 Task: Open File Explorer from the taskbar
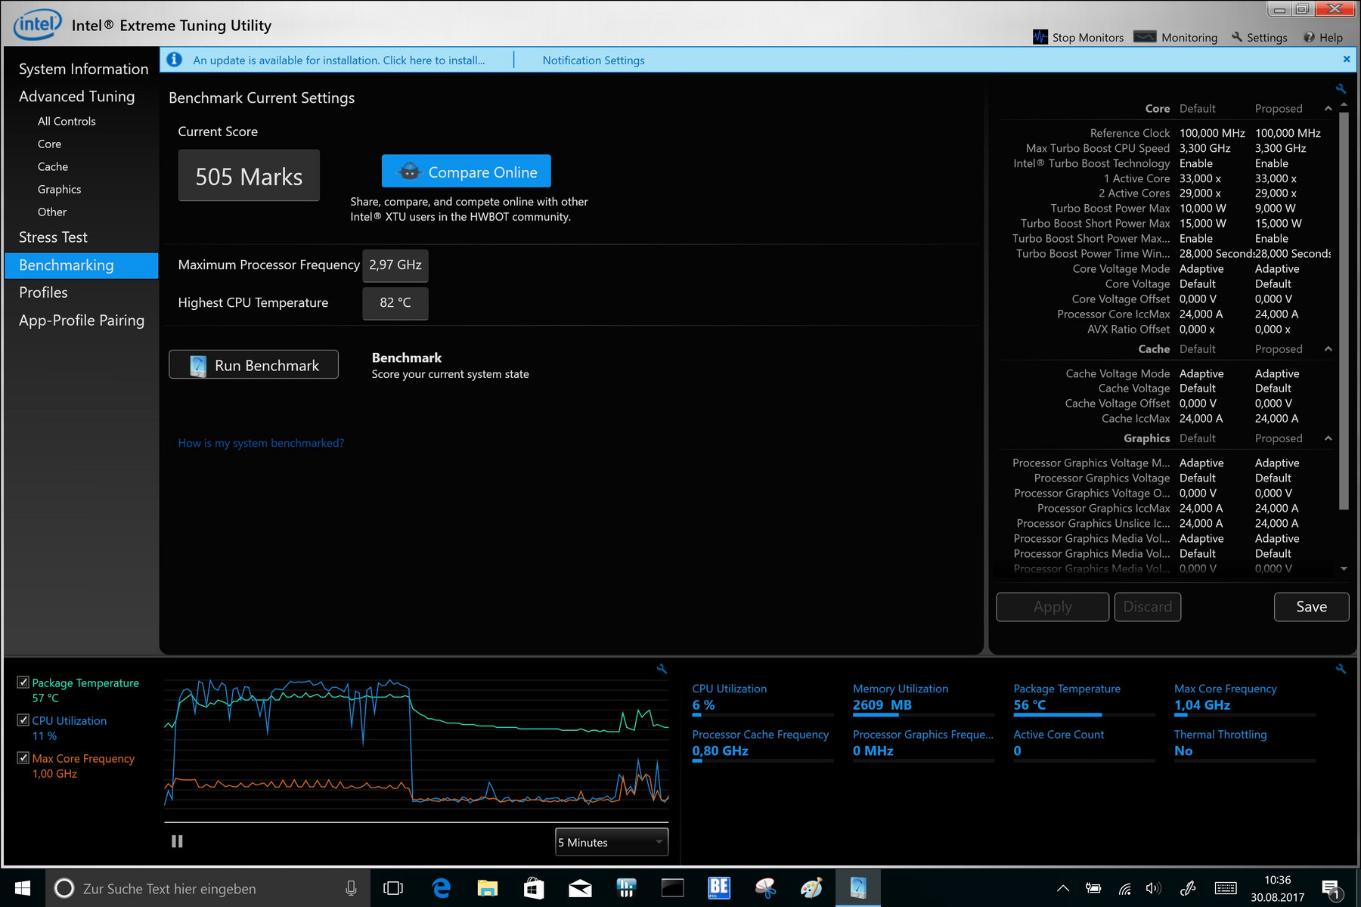[488, 888]
